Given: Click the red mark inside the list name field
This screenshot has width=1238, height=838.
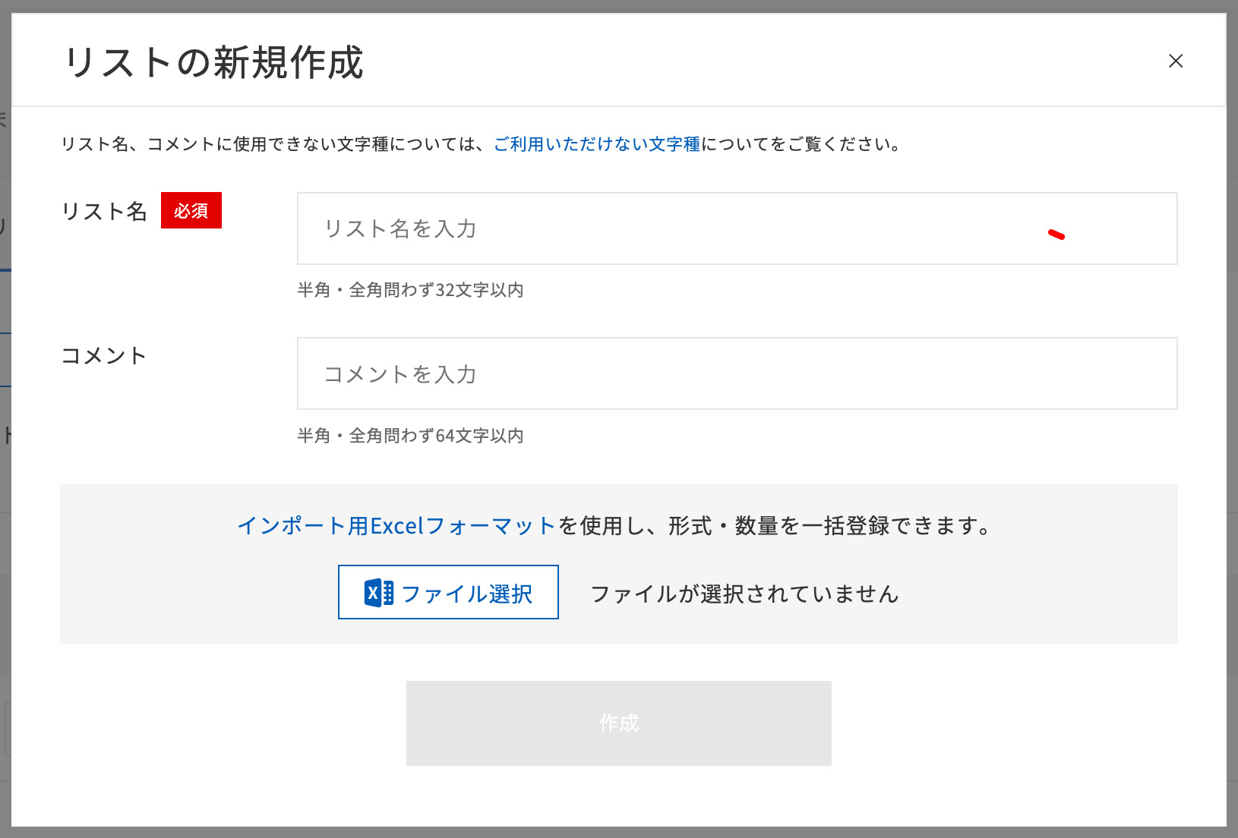Looking at the screenshot, I should [1057, 235].
